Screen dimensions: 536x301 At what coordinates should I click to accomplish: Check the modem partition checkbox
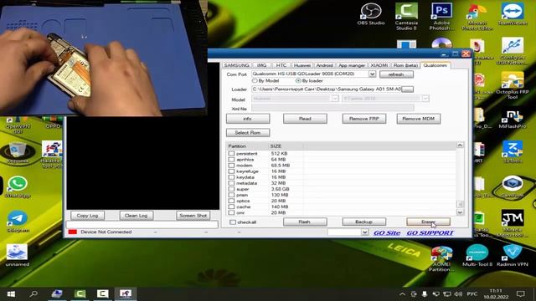pyautogui.click(x=231, y=166)
